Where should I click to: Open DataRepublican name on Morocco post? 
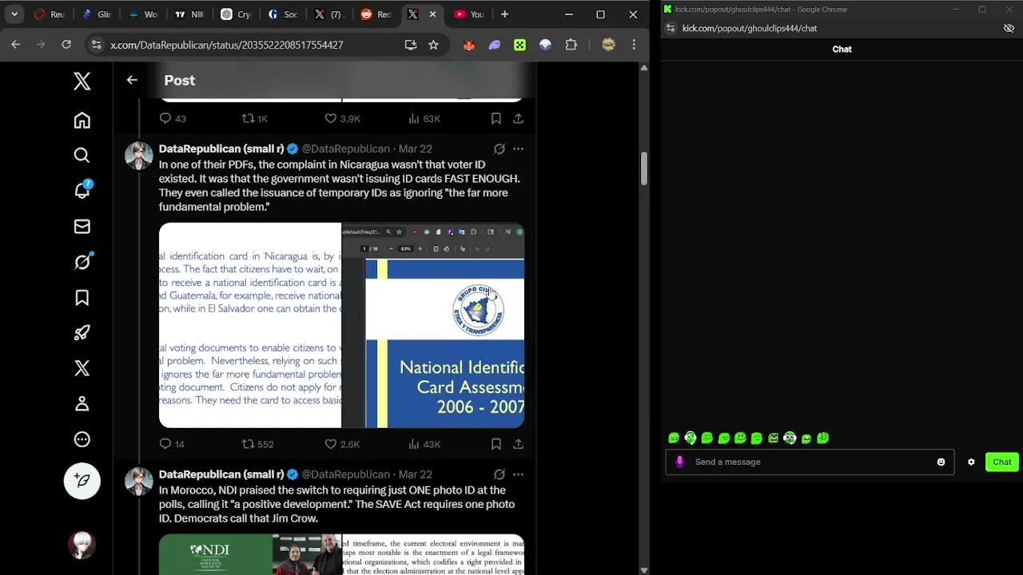click(221, 474)
